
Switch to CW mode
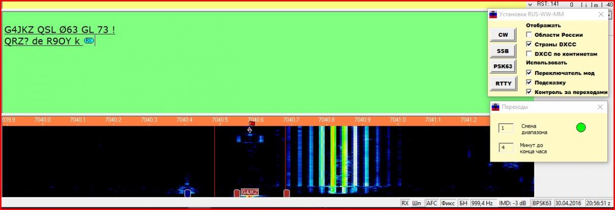click(x=503, y=35)
